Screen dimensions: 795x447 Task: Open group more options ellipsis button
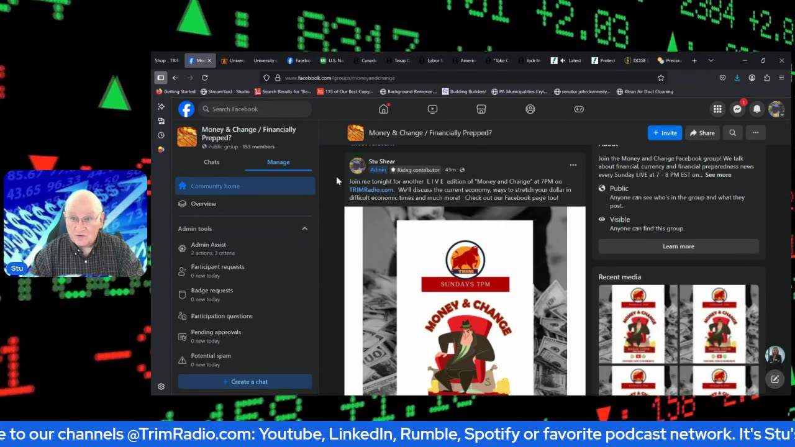point(755,133)
